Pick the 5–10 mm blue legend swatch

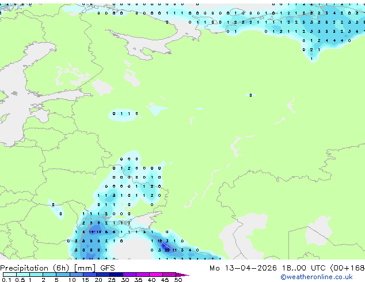click(x=63, y=275)
